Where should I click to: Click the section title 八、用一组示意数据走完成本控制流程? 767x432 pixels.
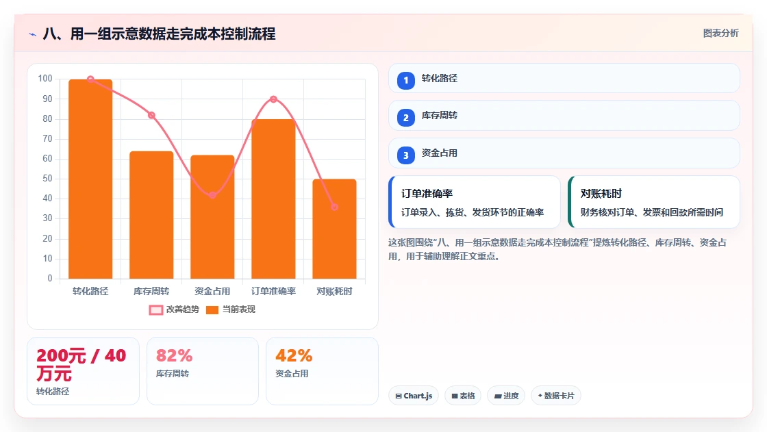tap(160, 34)
